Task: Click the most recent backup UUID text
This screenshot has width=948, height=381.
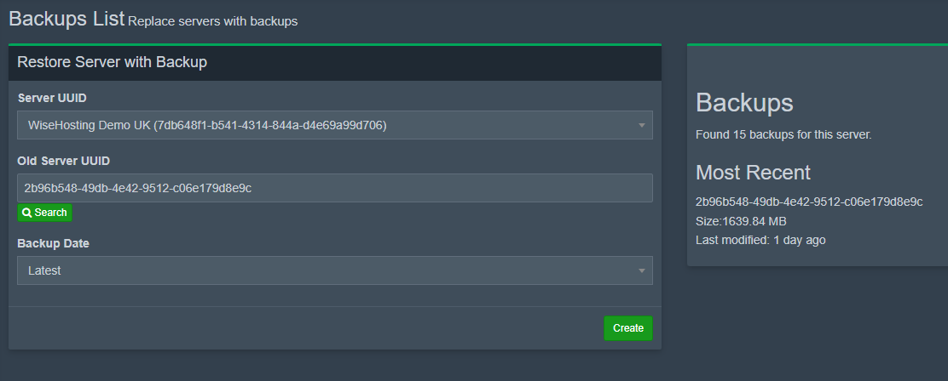Action: [809, 202]
